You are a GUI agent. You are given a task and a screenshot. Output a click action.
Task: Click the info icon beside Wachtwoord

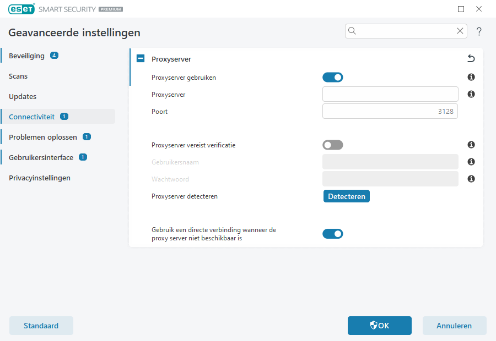471,179
